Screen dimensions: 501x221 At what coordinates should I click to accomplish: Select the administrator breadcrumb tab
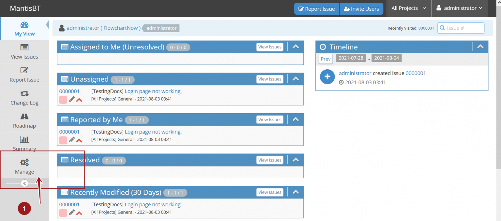160,28
